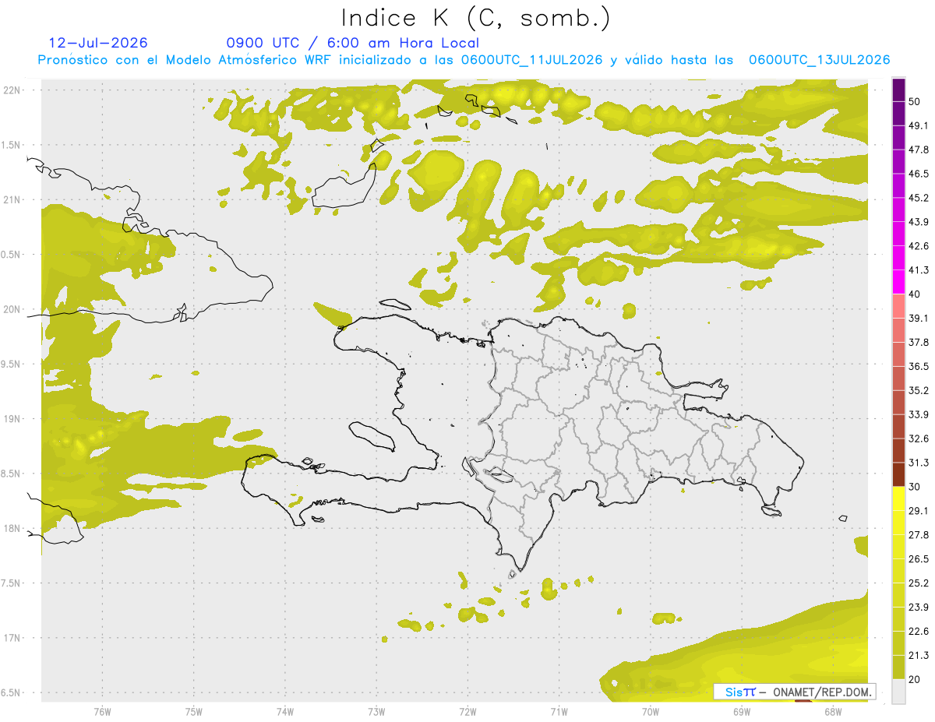Click the latitude label "21N"
935x722 pixels.
[x=12, y=200]
